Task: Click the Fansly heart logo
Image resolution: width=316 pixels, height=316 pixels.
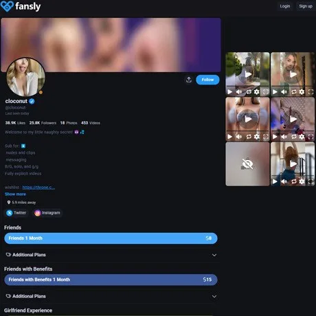Action: coord(7,6)
